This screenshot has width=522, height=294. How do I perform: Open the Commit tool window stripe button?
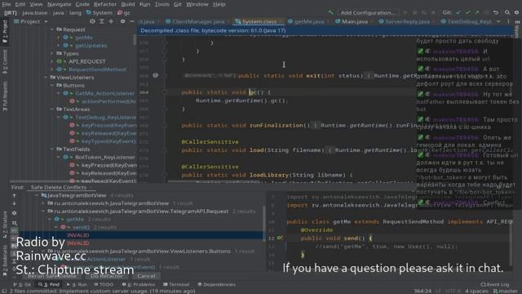5,62
